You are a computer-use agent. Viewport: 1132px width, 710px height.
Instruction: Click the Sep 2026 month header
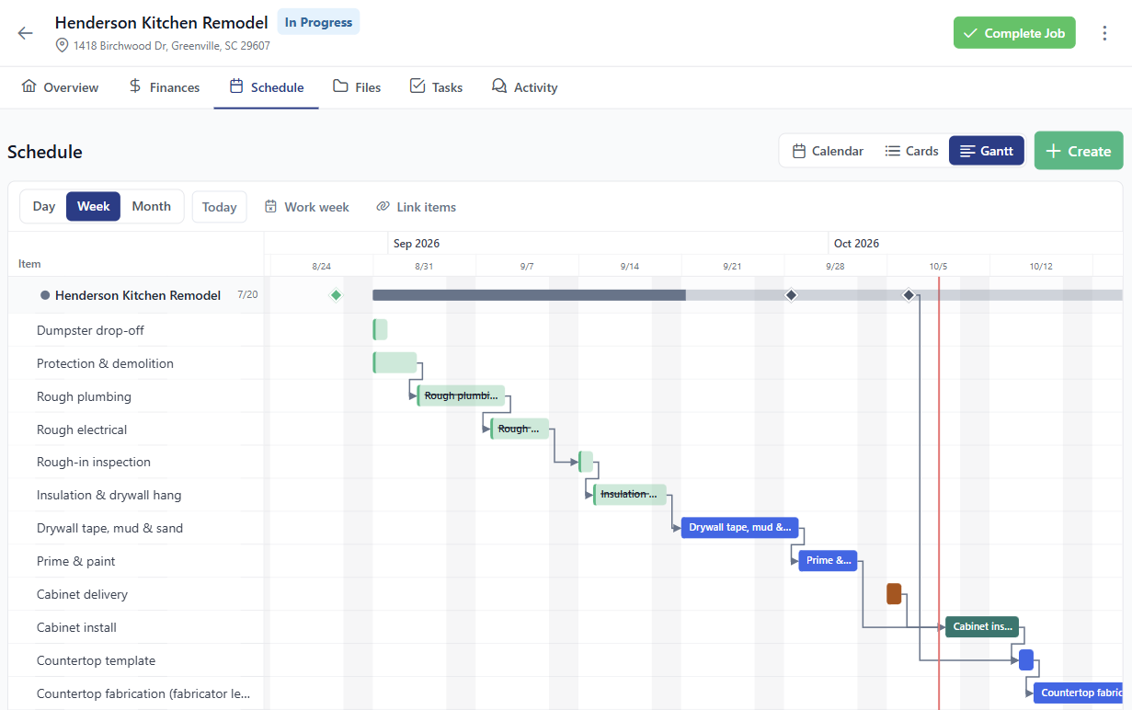click(x=417, y=244)
